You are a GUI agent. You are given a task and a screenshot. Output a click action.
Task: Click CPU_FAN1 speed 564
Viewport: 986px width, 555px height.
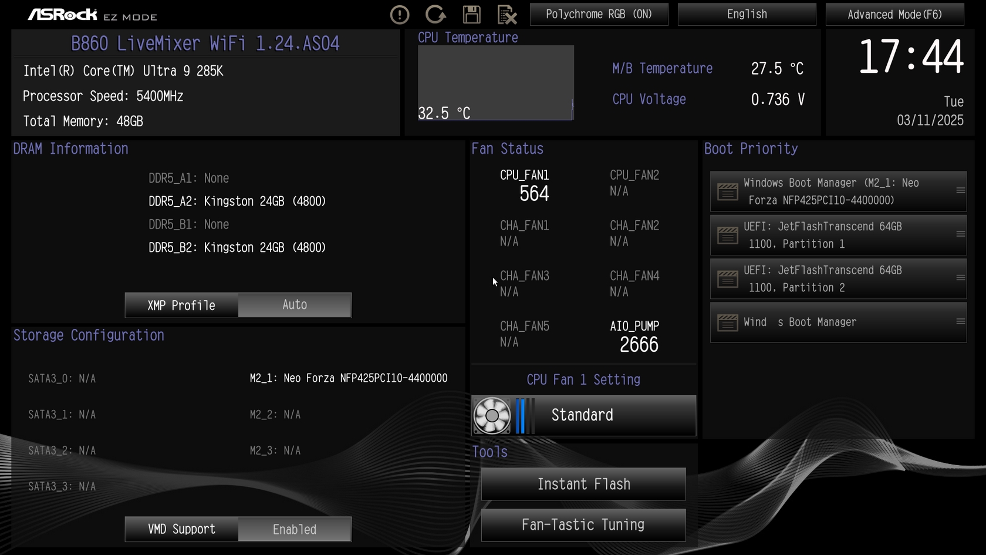tap(534, 194)
